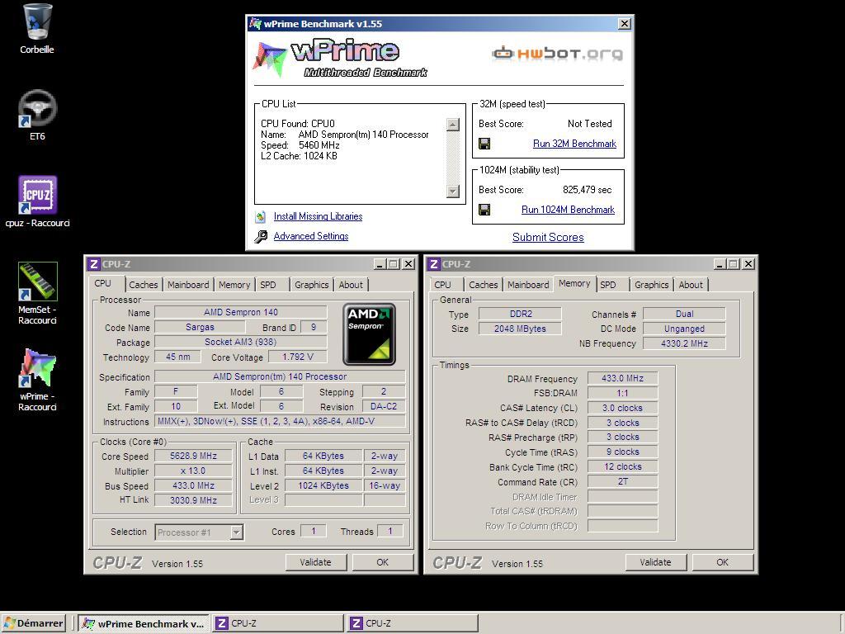Screen dimensions: 845x634
Task: Switch to Caches tab in right CPU-Z window
Action: click(x=484, y=285)
